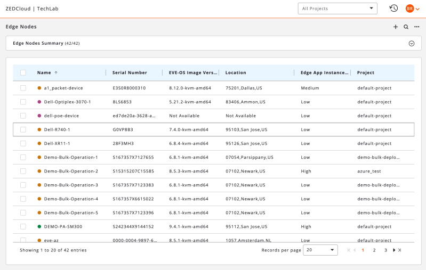
Task: Click Showing 1 to 20 of 42 entries
Action: (x=53, y=250)
